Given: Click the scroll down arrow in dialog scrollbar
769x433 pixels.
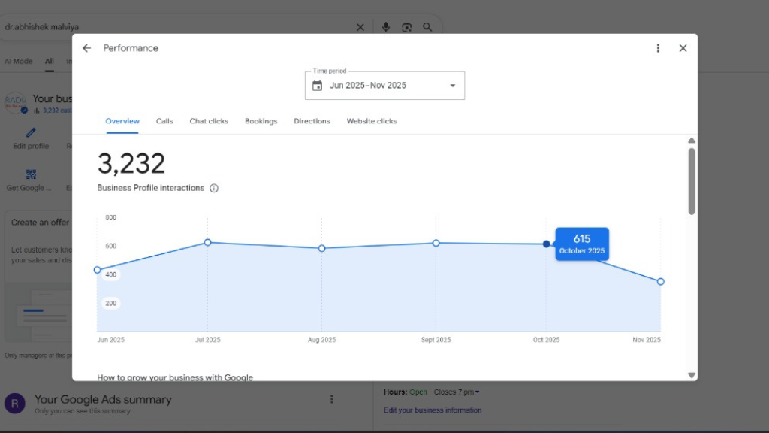Looking at the screenshot, I should point(692,375).
